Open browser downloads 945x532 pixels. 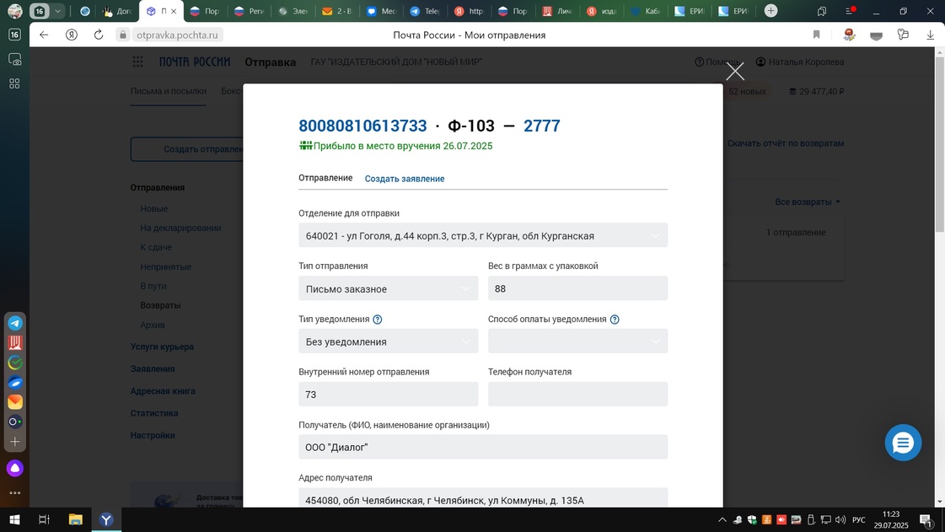point(930,35)
